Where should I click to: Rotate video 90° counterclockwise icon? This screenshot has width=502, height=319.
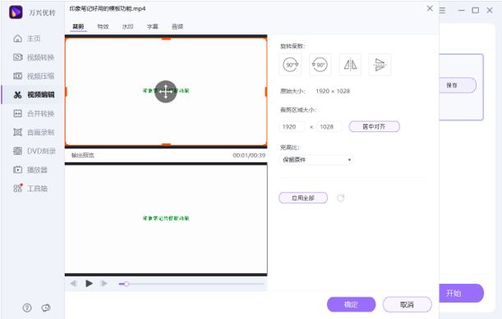(x=320, y=65)
